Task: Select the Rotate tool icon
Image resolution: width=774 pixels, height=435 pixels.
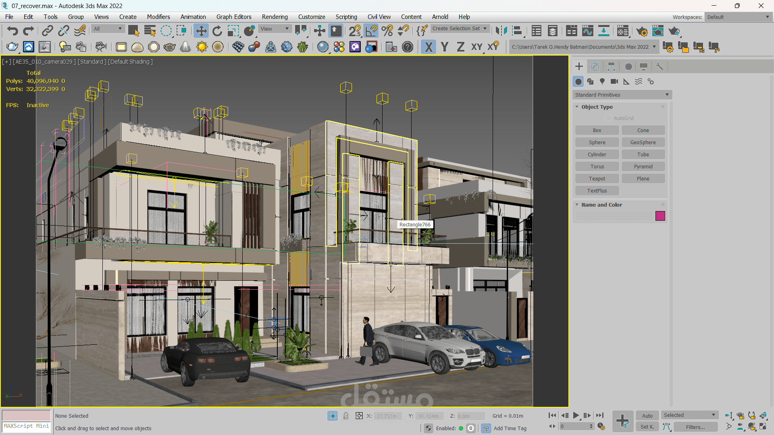Action: point(217,31)
